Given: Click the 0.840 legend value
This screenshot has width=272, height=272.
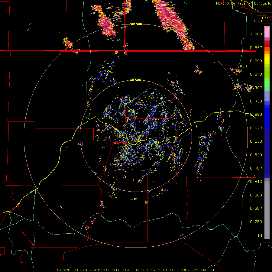Looking at the screenshot, I should click(256, 74).
